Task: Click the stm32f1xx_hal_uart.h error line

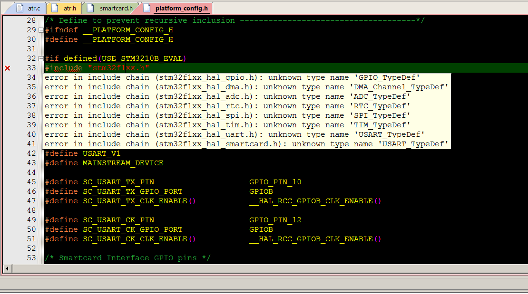Action: (235, 134)
